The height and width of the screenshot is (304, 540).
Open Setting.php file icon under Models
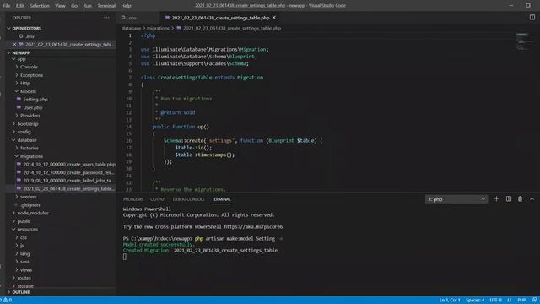(x=19, y=100)
